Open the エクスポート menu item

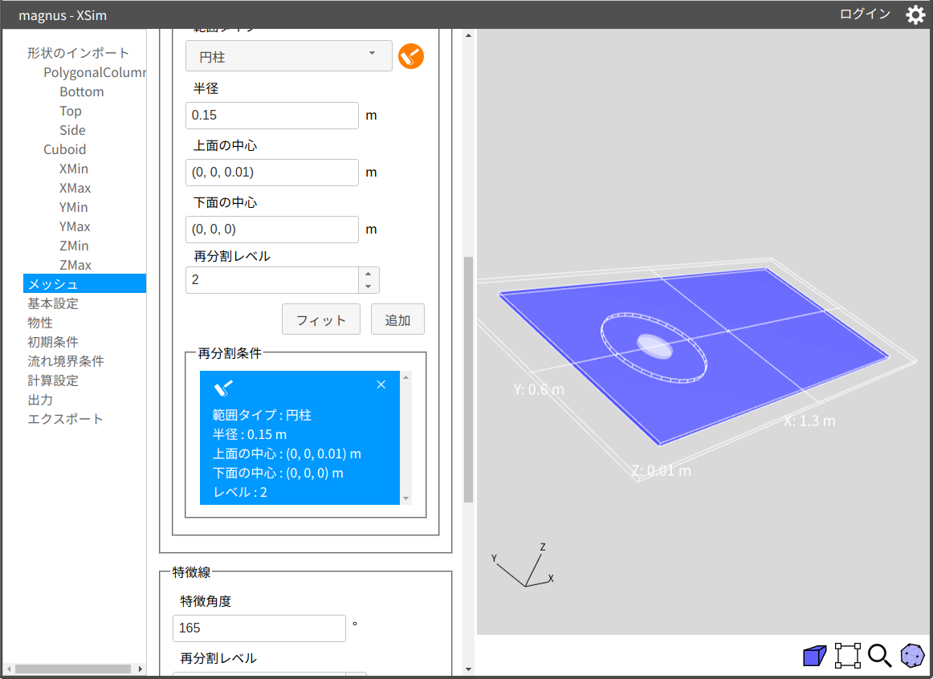pyautogui.click(x=66, y=419)
